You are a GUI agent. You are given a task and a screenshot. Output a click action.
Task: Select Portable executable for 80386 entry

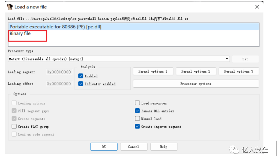point(134,27)
